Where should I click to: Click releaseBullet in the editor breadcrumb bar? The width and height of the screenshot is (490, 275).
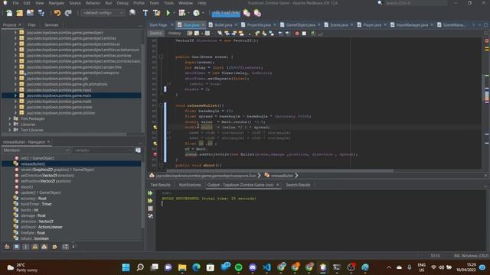(x=282, y=176)
